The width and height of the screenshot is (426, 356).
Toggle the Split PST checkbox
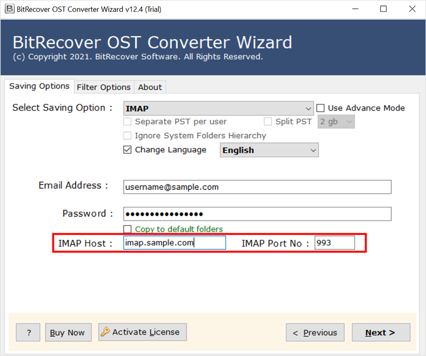[268, 121]
